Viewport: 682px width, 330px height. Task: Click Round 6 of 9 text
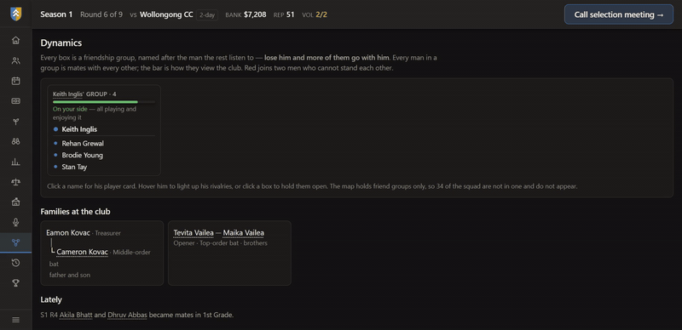[x=101, y=14]
